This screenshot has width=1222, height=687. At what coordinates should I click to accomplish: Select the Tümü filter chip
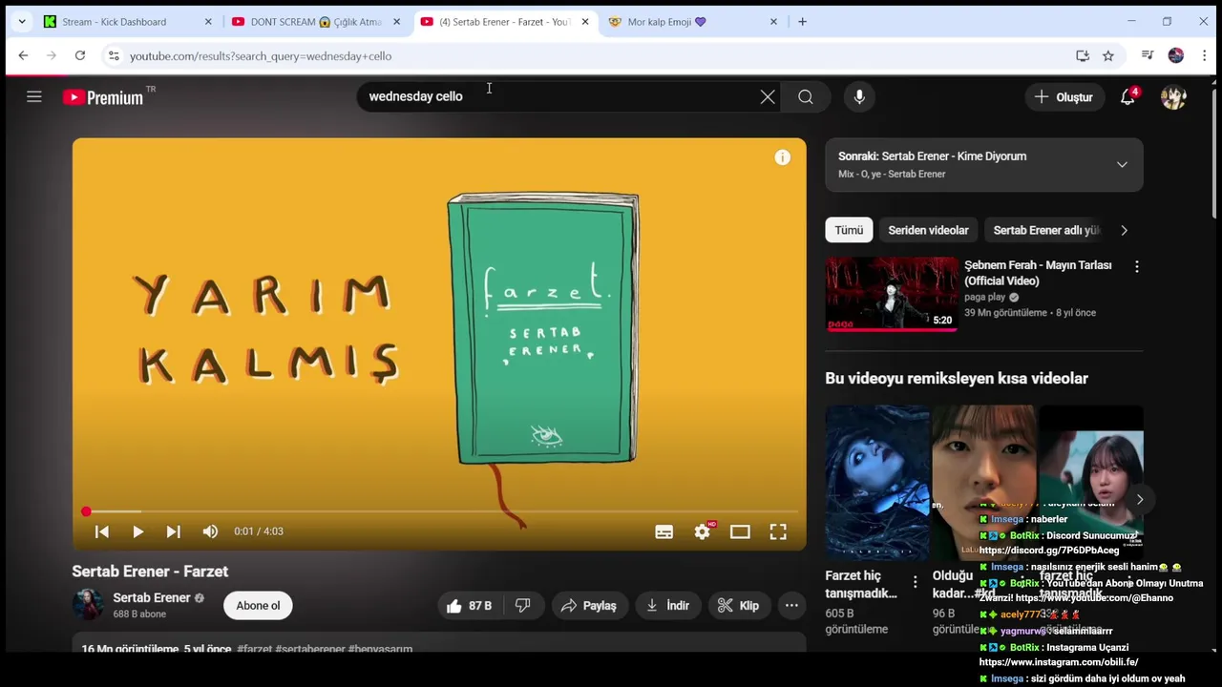[x=849, y=230]
